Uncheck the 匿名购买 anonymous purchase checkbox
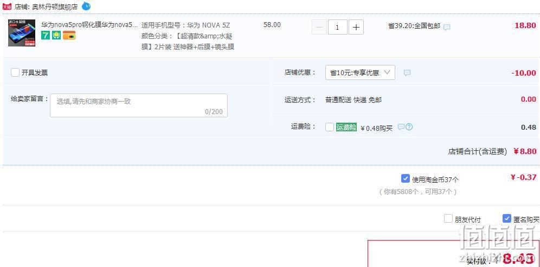540x267 pixels. [506, 218]
